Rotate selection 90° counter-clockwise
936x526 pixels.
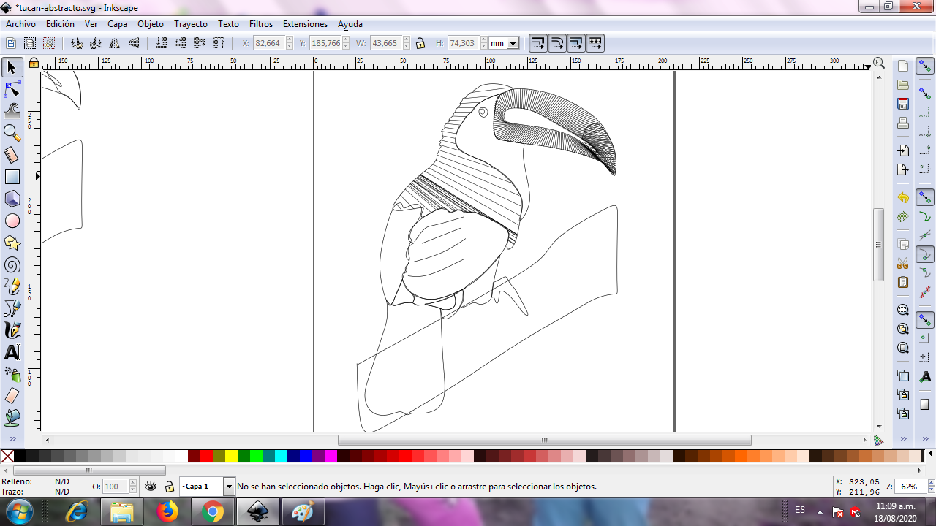[76, 43]
